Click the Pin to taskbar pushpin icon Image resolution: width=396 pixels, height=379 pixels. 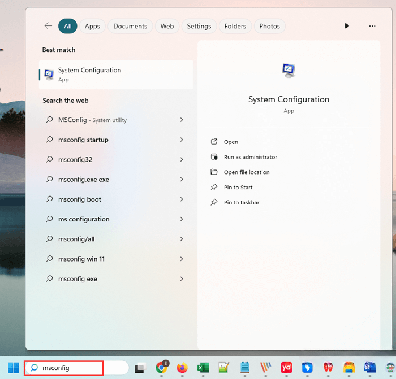214,202
